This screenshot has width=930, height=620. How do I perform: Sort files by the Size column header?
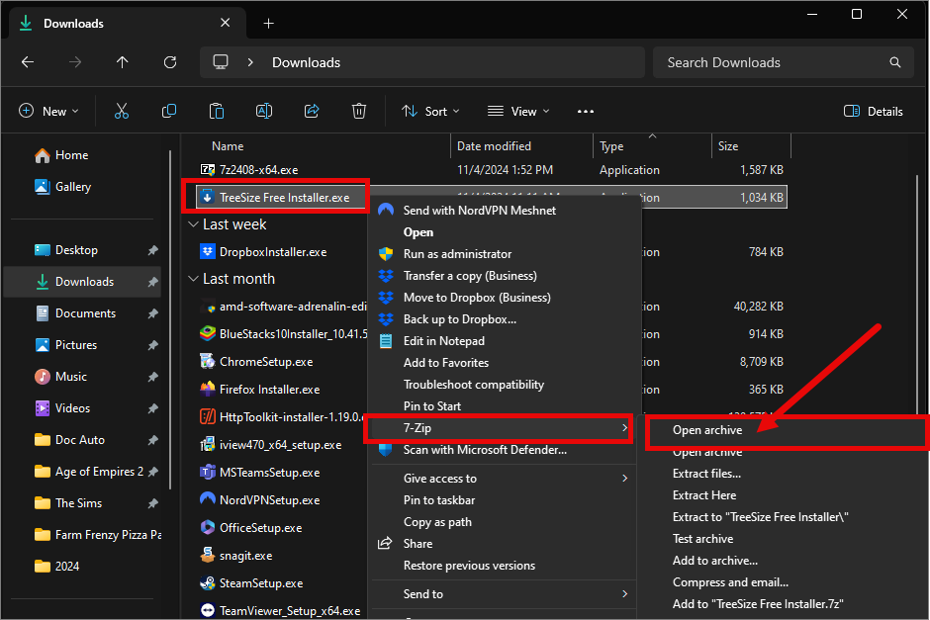click(x=728, y=146)
